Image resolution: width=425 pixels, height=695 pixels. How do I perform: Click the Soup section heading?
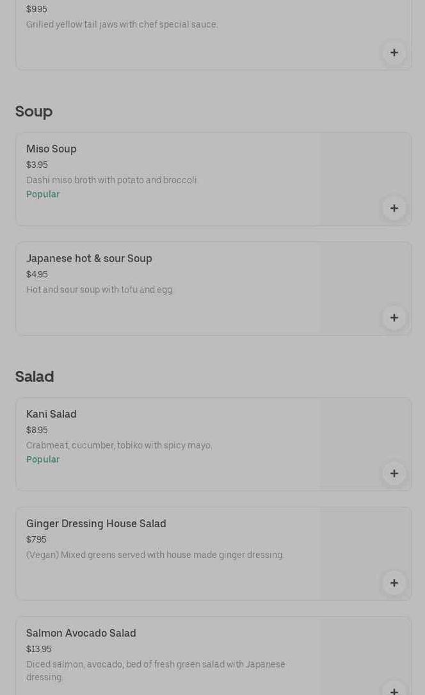(34, 111)
